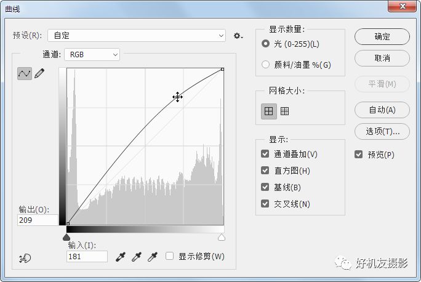Viewport: 421px width, 282px height.
Task: Click the white point input slider triangle
Action: tap(222, 237)
